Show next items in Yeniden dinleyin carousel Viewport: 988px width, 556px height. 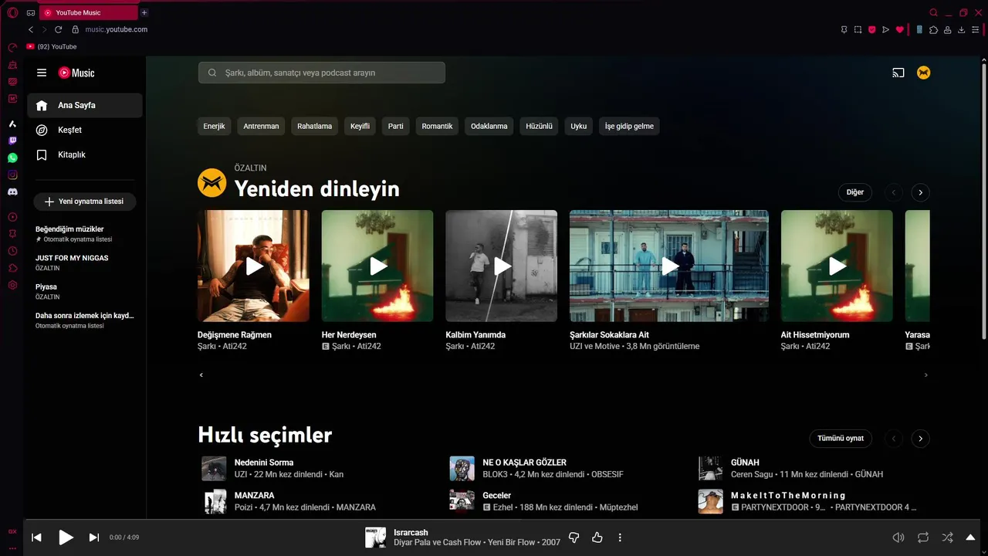(x=920, y=192)
